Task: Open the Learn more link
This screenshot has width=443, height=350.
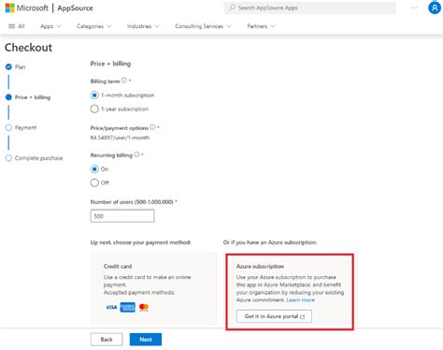Action: coord(300,299)
